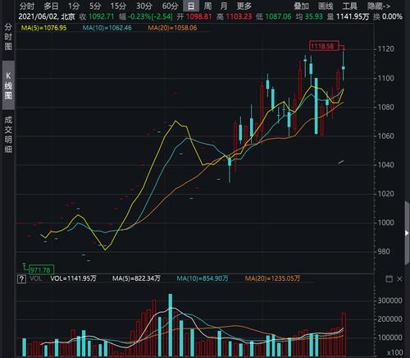Close the volume indicator panel
Image resolution: width=410 pixels, height=358 pixels.
tap(399, 279)
